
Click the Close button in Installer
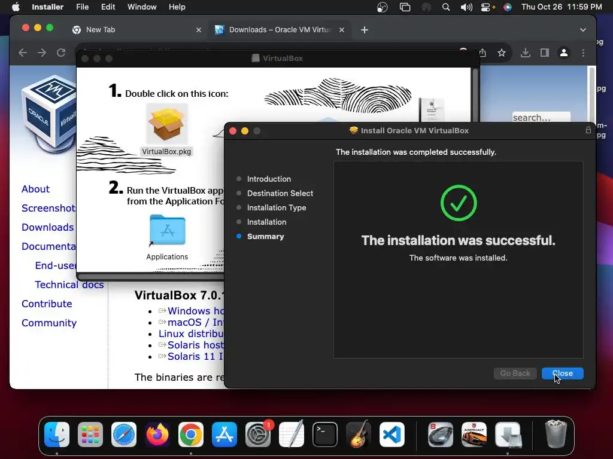point(562,374)
